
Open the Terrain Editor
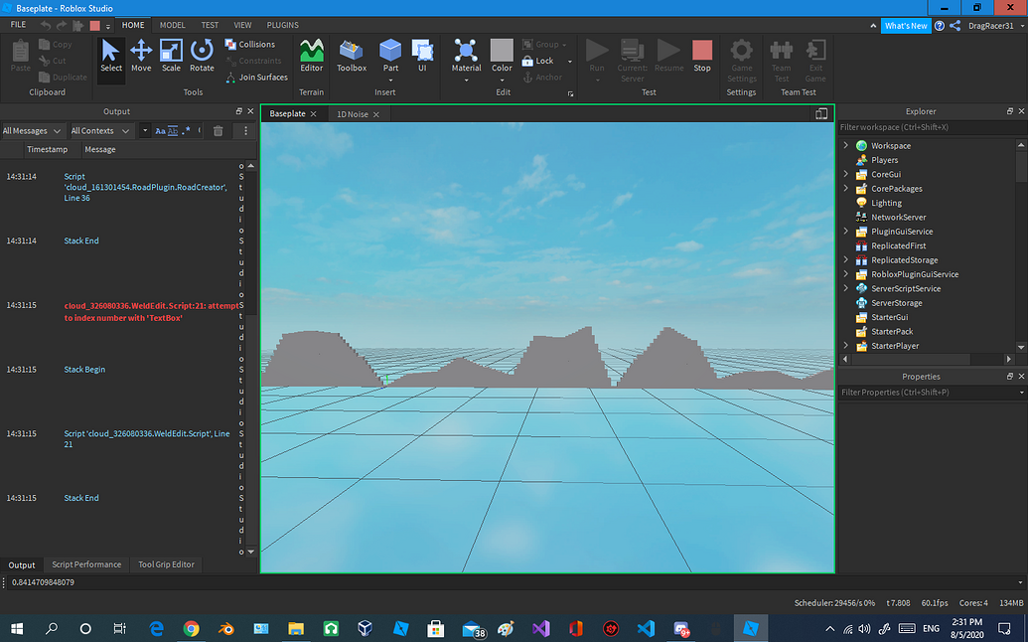tap(311, 57)
